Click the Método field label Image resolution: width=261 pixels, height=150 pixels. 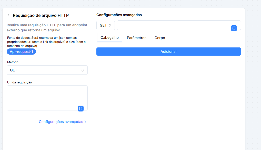[x=13, y=62]
